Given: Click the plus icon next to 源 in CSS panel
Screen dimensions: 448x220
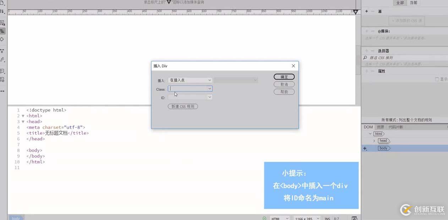Looking at the screenshot, I should (366, 11).
